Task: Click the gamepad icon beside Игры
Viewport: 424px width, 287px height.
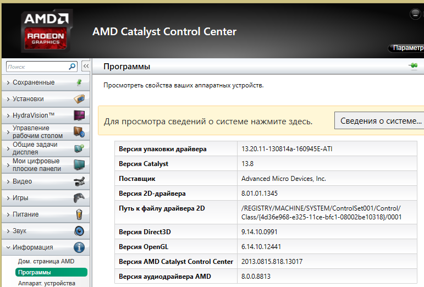Action: pyautogui.click(x=79, y=198)
